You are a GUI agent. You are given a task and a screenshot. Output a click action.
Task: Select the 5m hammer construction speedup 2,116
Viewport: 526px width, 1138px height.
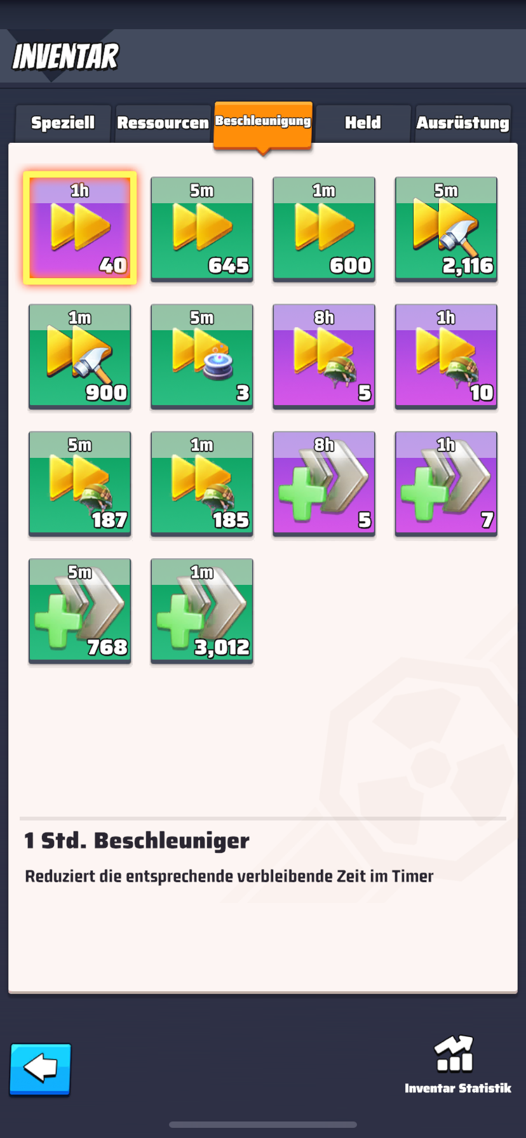446,229
